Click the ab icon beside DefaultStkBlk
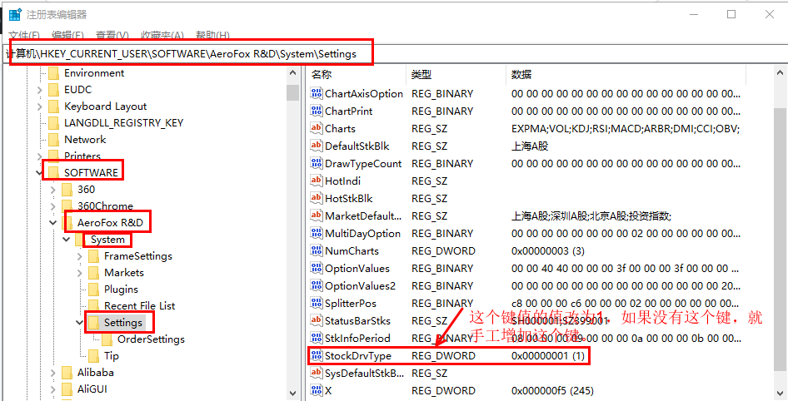This screenshot has height=401, width=788. tap(316, 146)
